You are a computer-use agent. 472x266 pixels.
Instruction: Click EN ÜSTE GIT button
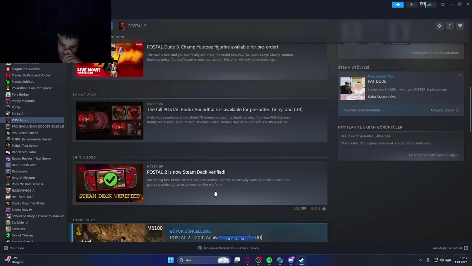click(236, 239)
